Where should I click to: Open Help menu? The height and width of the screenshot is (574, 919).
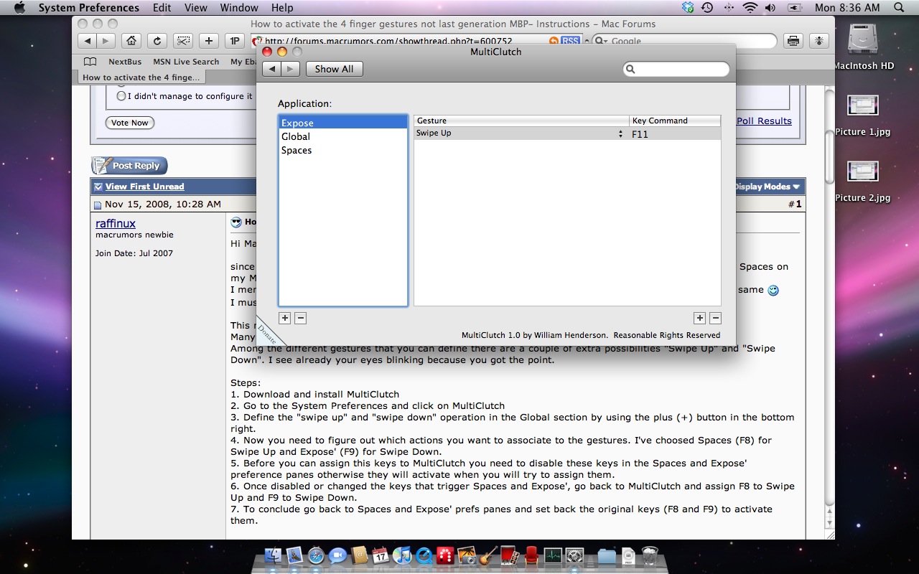pos(282,8)
